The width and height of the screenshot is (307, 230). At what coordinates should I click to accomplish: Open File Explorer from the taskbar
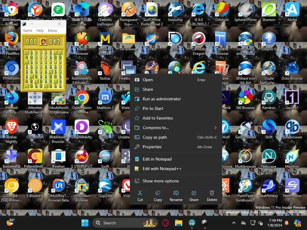(179, 223)
